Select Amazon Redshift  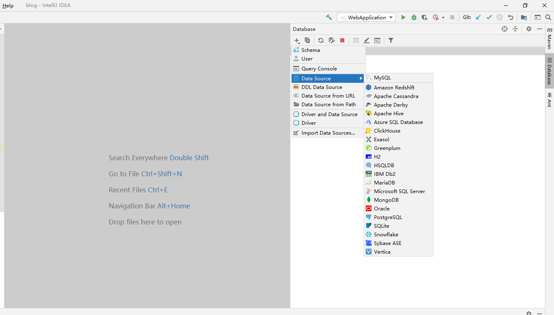(x=398, y=87)
